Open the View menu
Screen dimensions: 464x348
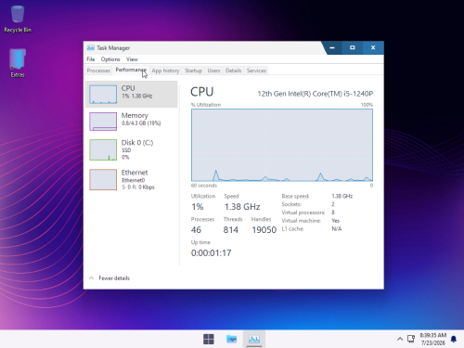pos(132,59)
